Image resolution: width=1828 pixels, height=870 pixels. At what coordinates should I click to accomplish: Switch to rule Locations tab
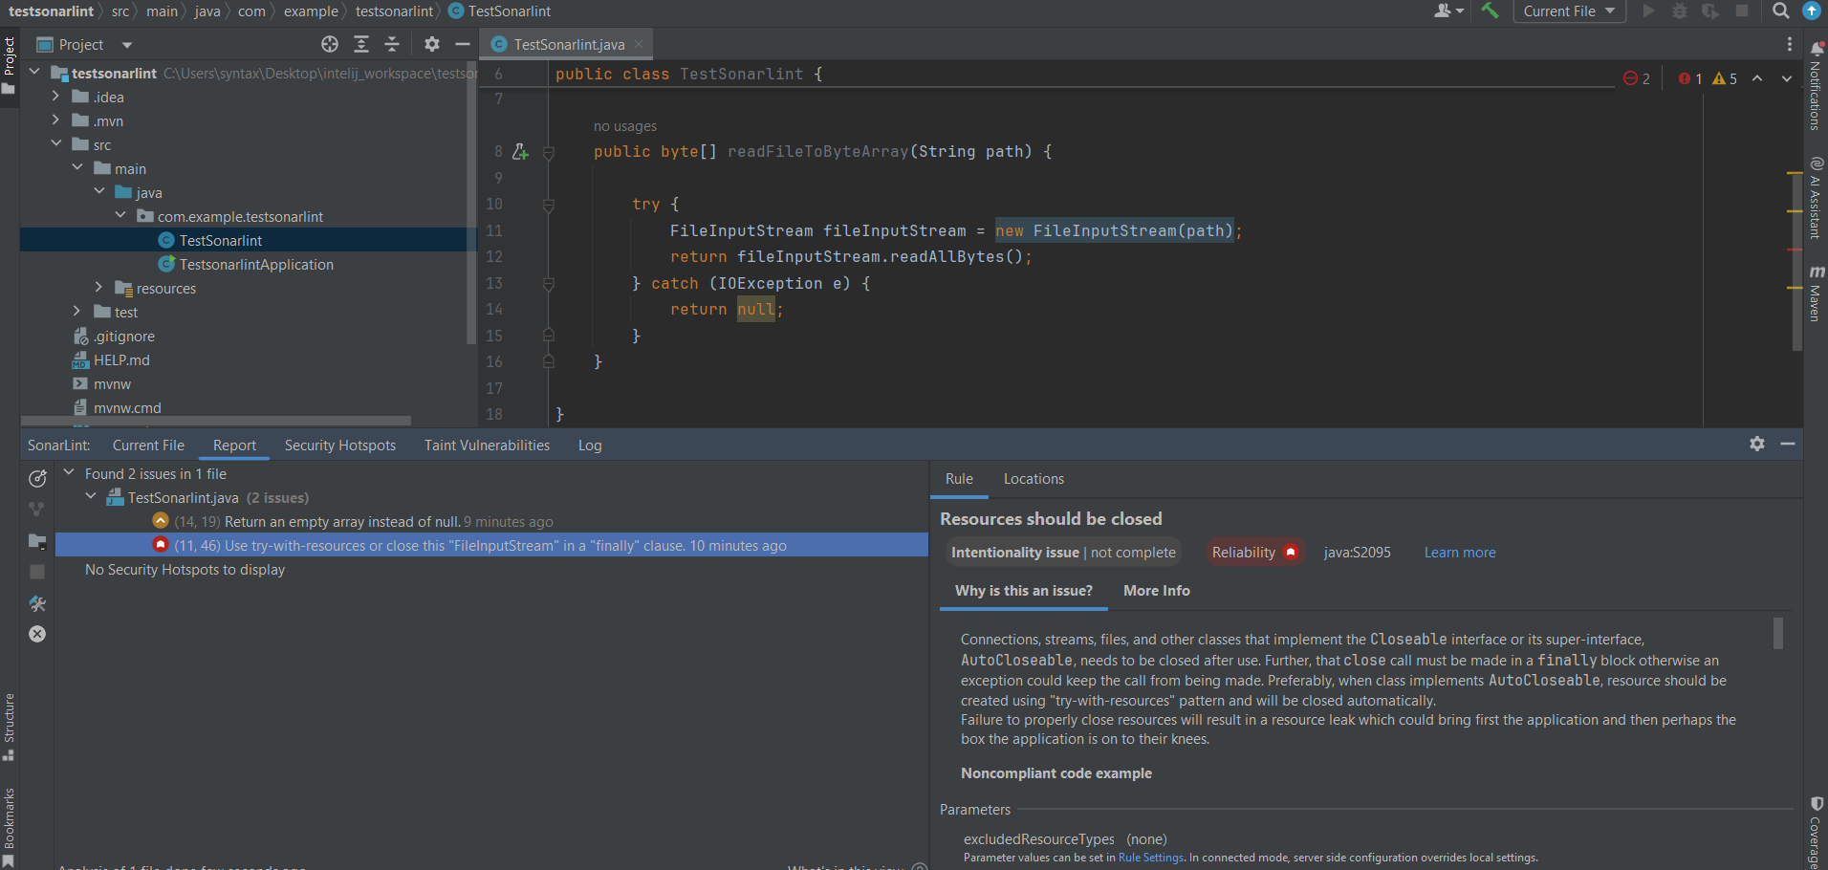1034,479
